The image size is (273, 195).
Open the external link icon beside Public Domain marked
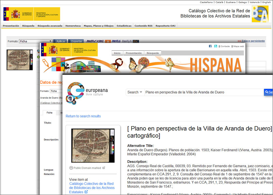click(x=104, y=168)
